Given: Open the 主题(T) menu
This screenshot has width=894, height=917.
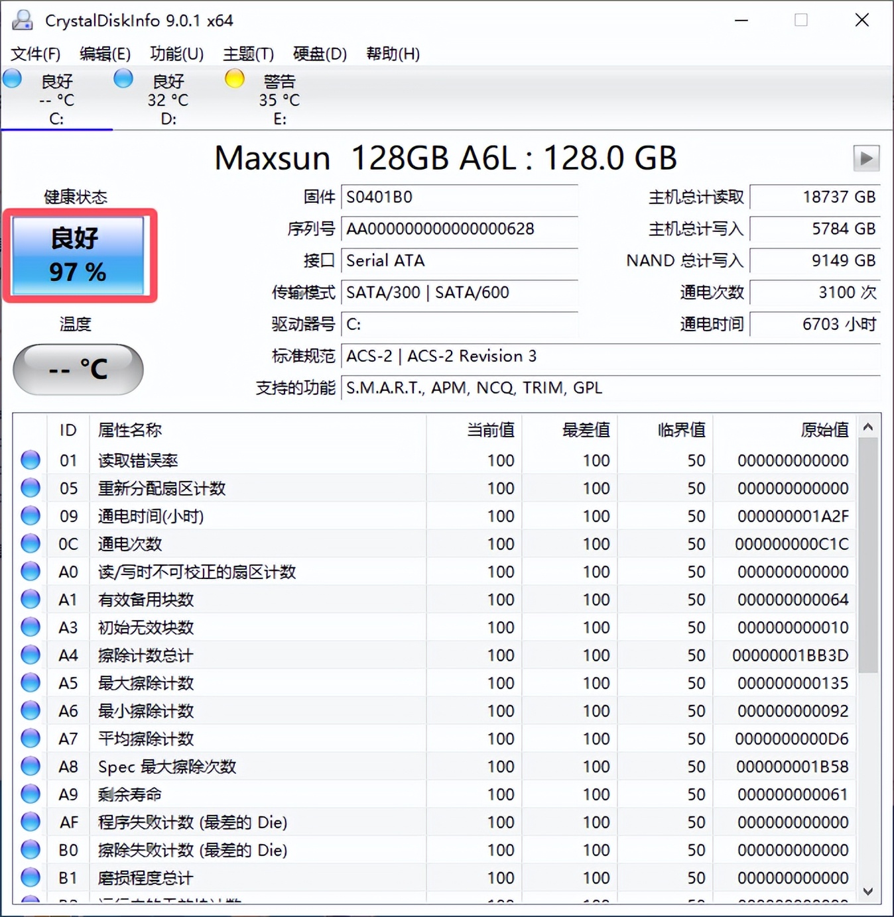Looking at the screenshot, I should coord(248,54).
